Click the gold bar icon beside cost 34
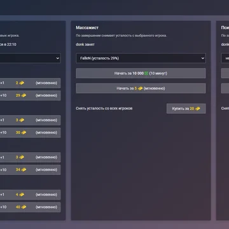 pyautogui.click(x=24, y=170)
